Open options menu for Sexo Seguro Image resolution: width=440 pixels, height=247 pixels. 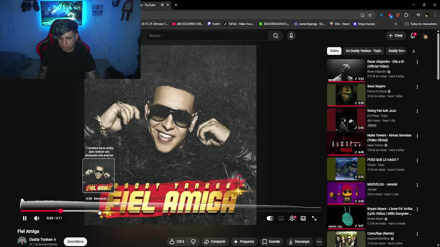[417, 87]
